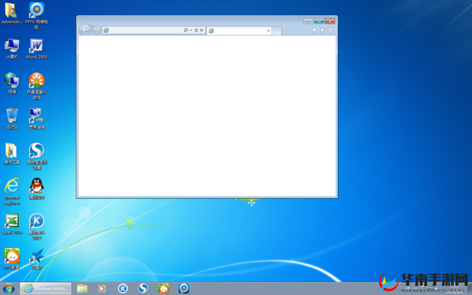The height and width of the screenshot is (295, 472).
Task: Select the blank browser tab
Action: [236, 31]
